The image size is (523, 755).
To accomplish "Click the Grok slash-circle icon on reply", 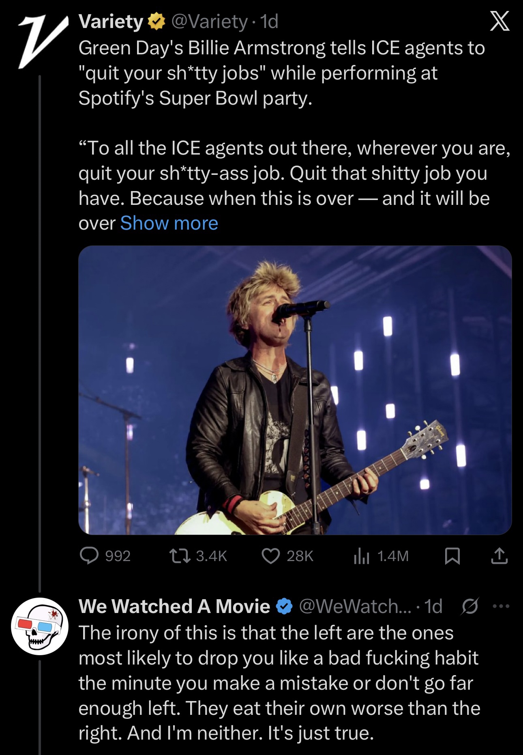I will coord(470,606).
